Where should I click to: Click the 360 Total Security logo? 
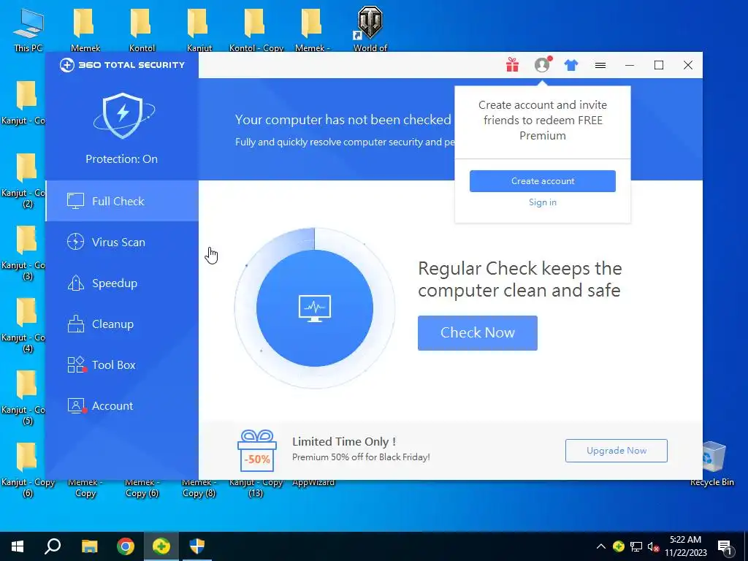(122, 65)
